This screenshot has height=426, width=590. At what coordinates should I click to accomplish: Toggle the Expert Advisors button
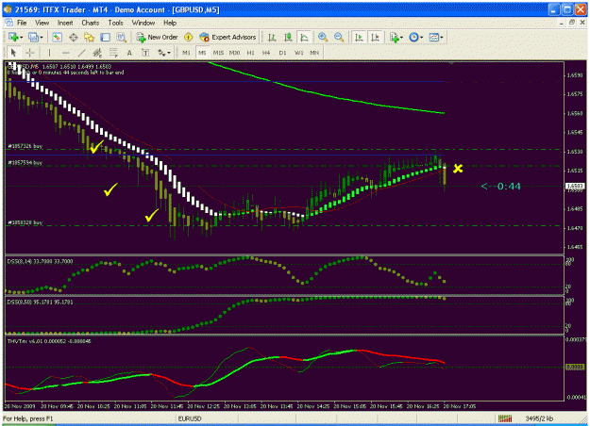(x=228, y=37)
